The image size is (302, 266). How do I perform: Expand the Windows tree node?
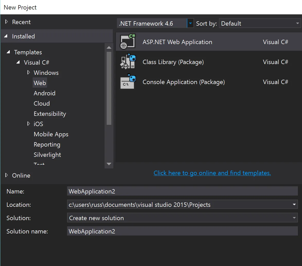[28, 73]
